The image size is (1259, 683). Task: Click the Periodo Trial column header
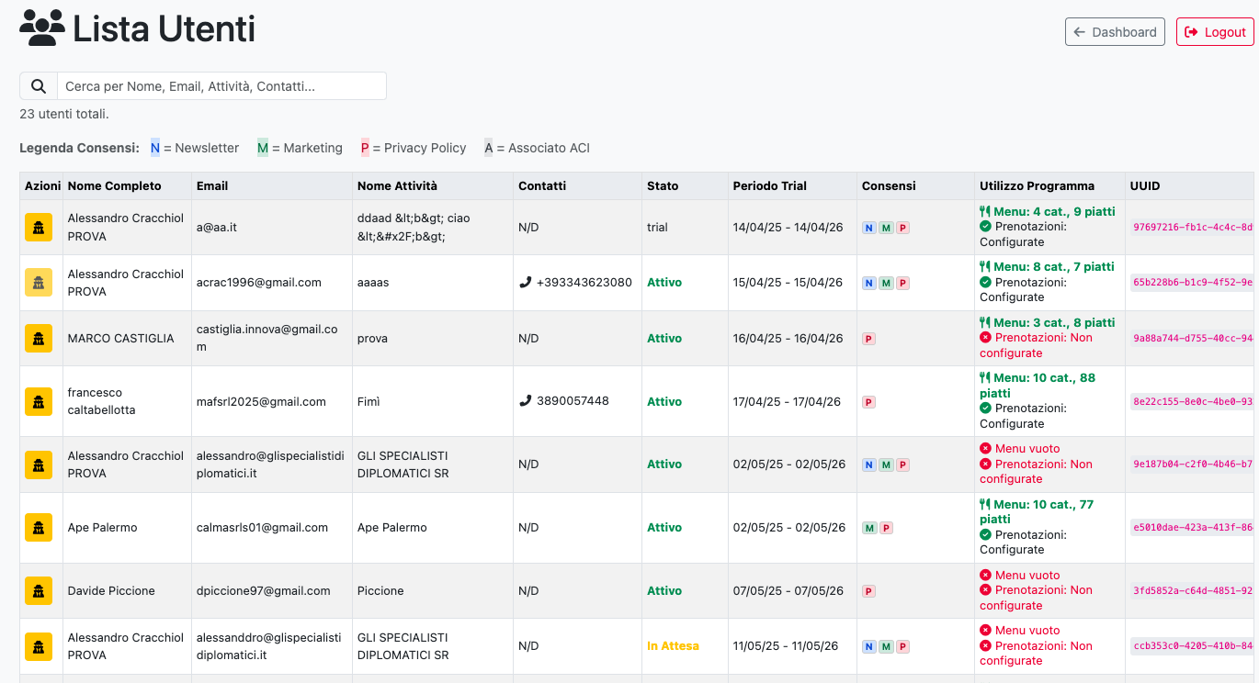(x=792, y=185)
